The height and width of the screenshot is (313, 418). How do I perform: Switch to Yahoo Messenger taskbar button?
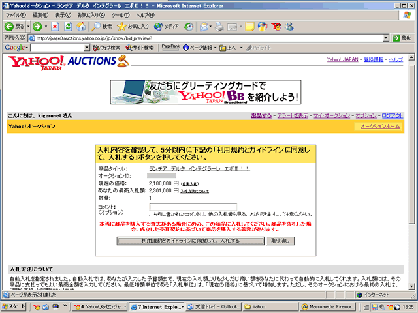click(100, 306)
